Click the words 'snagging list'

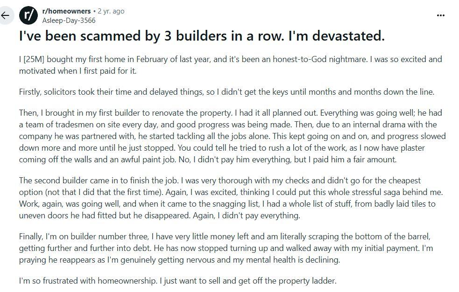(236, 204)
